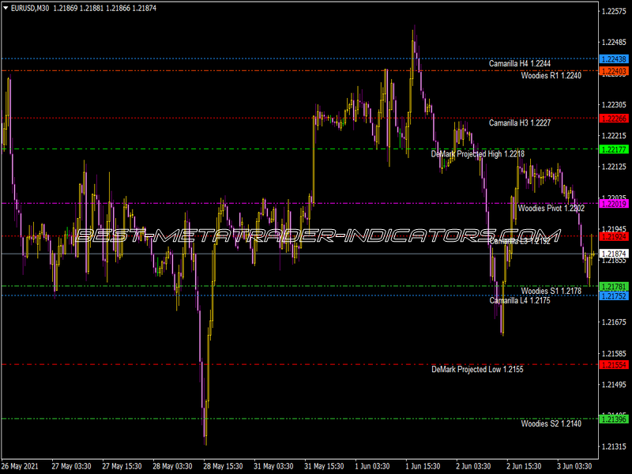Click the green 1.22177 price tag
Image resolution: width=632 pixels, height=474 pixels.
point(614,149)
